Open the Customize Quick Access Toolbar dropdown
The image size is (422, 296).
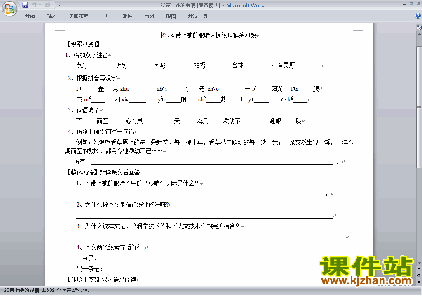[x=59, y=5]
